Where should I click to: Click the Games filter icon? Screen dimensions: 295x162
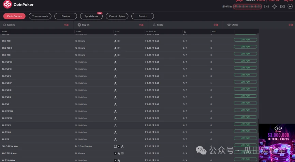4,25
